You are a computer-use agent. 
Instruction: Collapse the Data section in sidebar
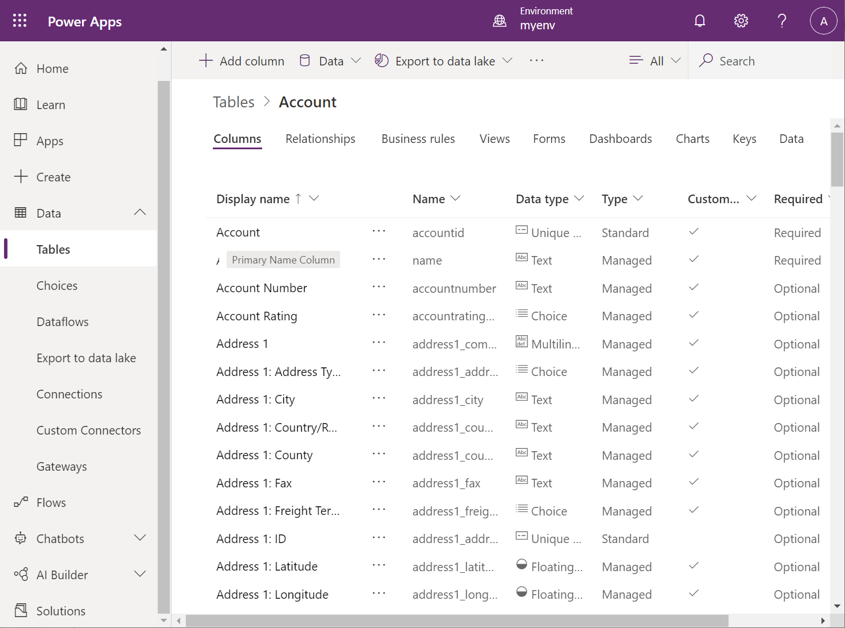139,213
